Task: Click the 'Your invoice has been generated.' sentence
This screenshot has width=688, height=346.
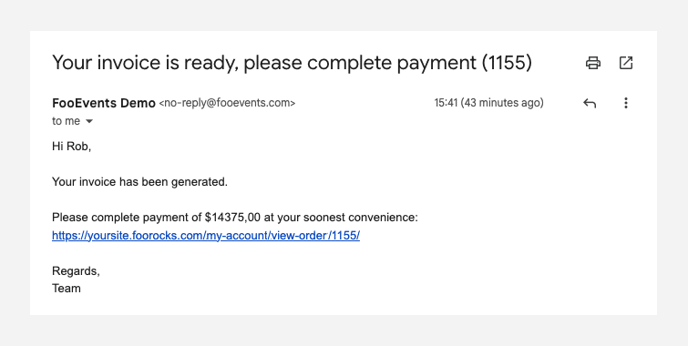Action: tap(139, 182)
